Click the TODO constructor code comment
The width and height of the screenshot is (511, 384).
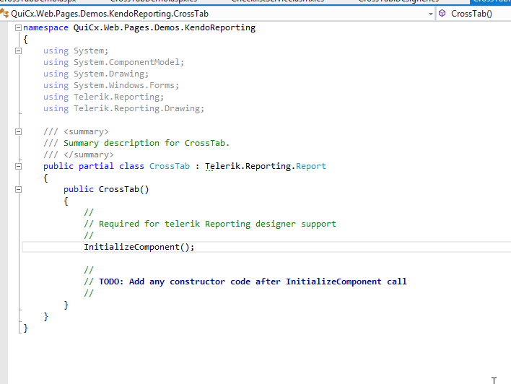pos(245,282)
